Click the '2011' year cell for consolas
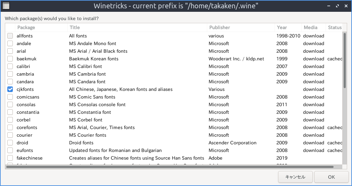This screenshot has width=352, height=186. point(282,104)
